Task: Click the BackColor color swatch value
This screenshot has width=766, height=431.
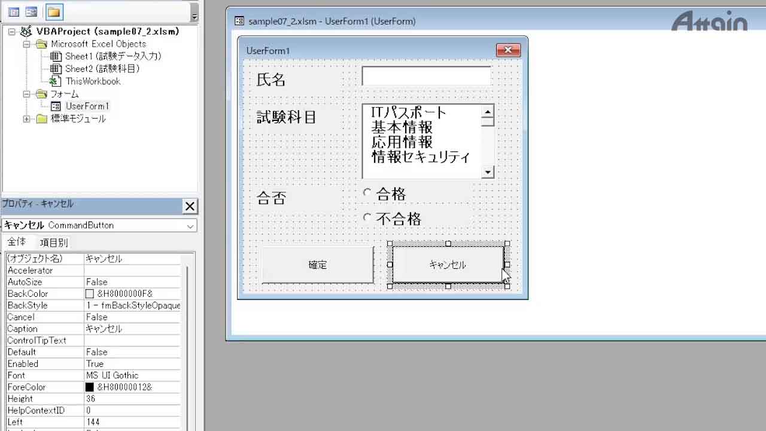Action: point(90,294)
